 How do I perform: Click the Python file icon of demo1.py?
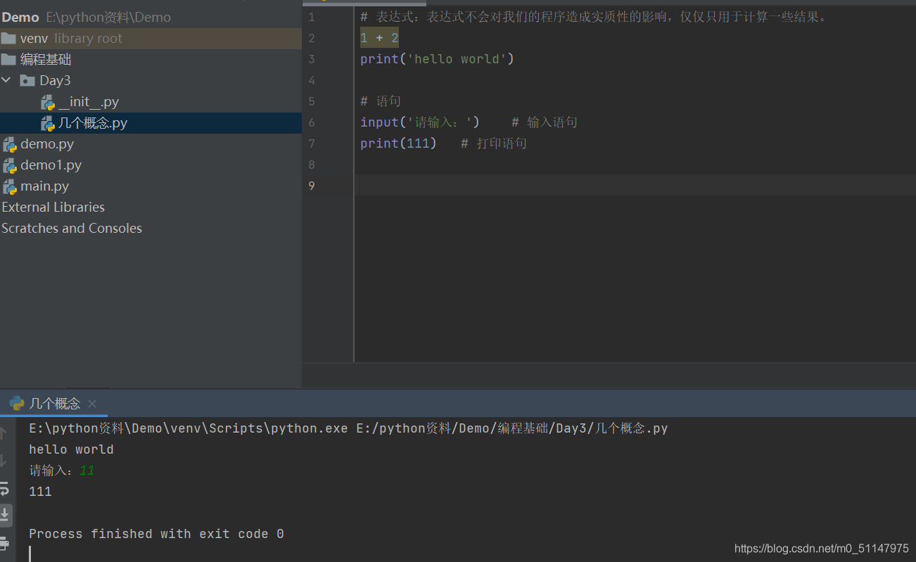tap(9, 166)
